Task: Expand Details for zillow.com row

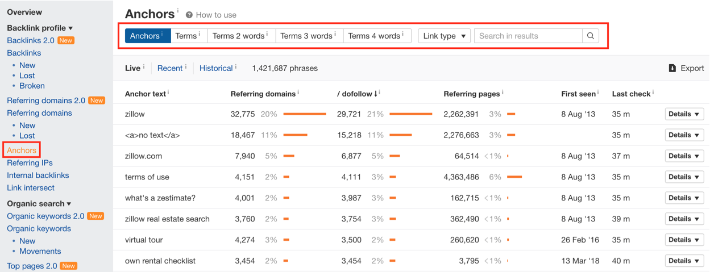Action: tap(684, 156)
